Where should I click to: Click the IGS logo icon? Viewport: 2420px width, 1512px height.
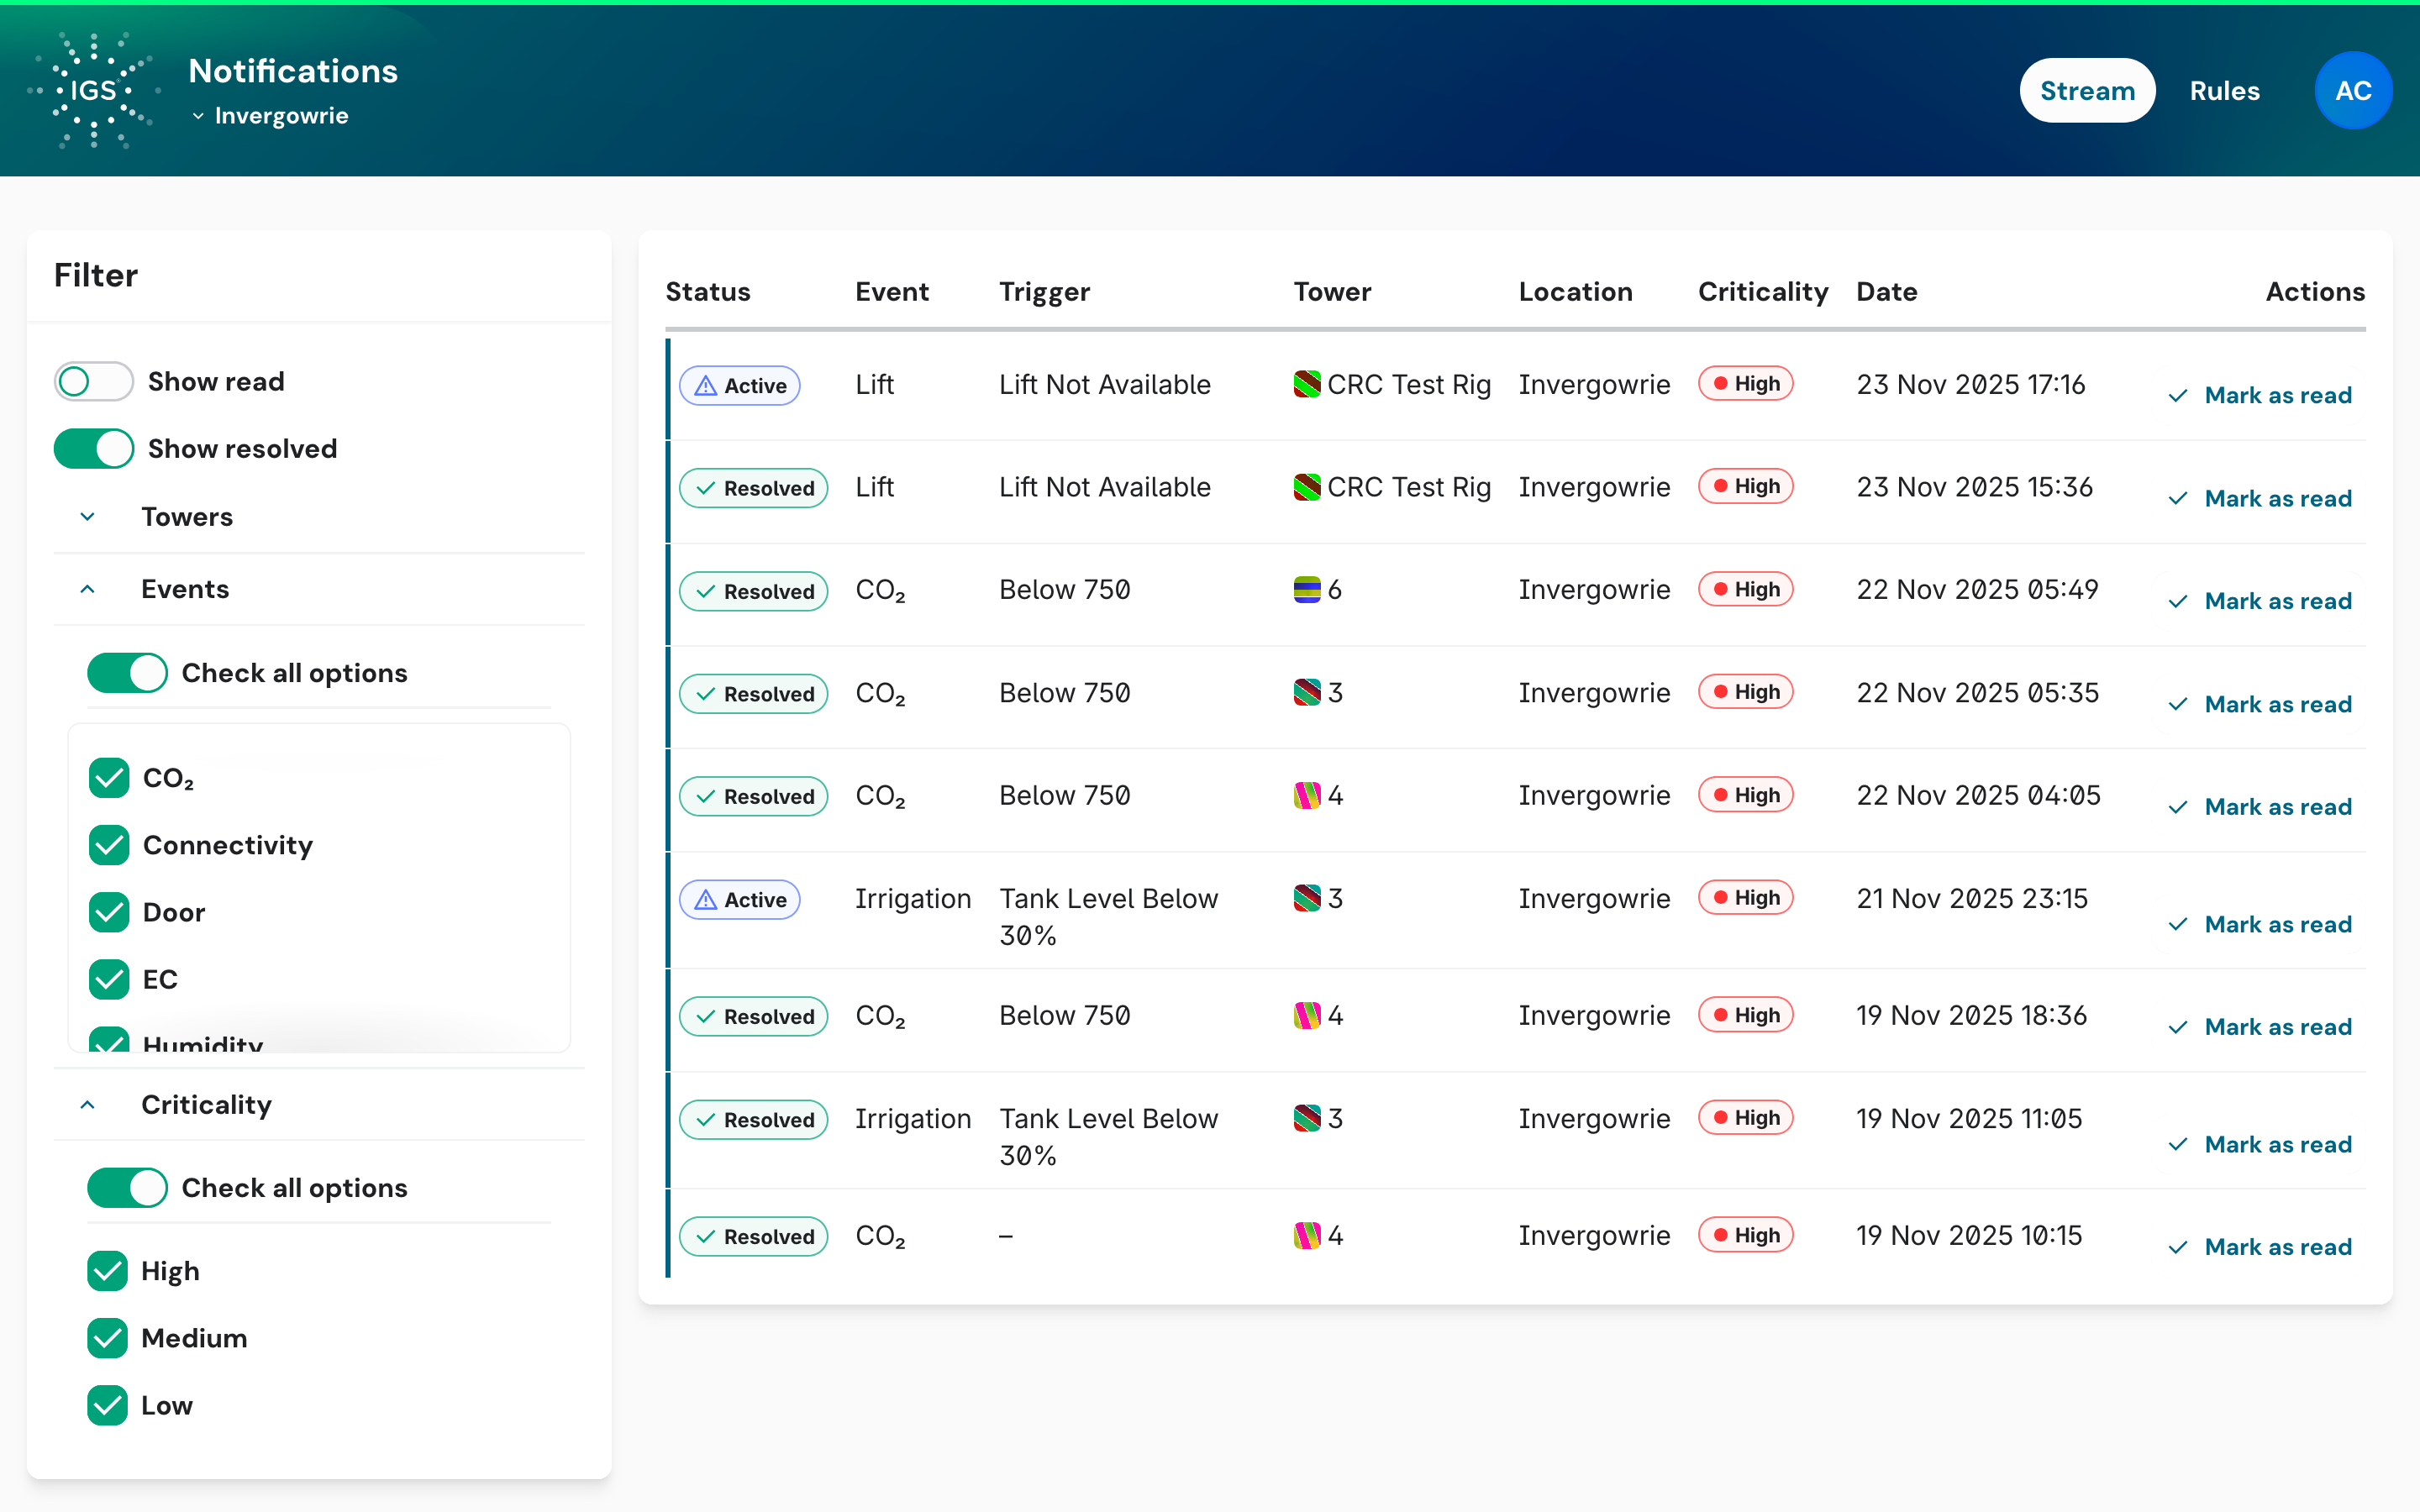pos(93,90)
